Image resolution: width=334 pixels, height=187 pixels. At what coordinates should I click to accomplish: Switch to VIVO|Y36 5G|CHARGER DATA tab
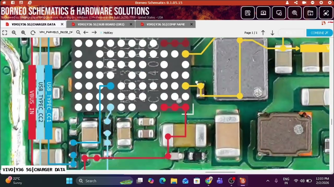click(x=33, y=24)
